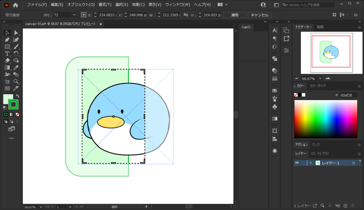Open the OpenType panel icon

275,47
